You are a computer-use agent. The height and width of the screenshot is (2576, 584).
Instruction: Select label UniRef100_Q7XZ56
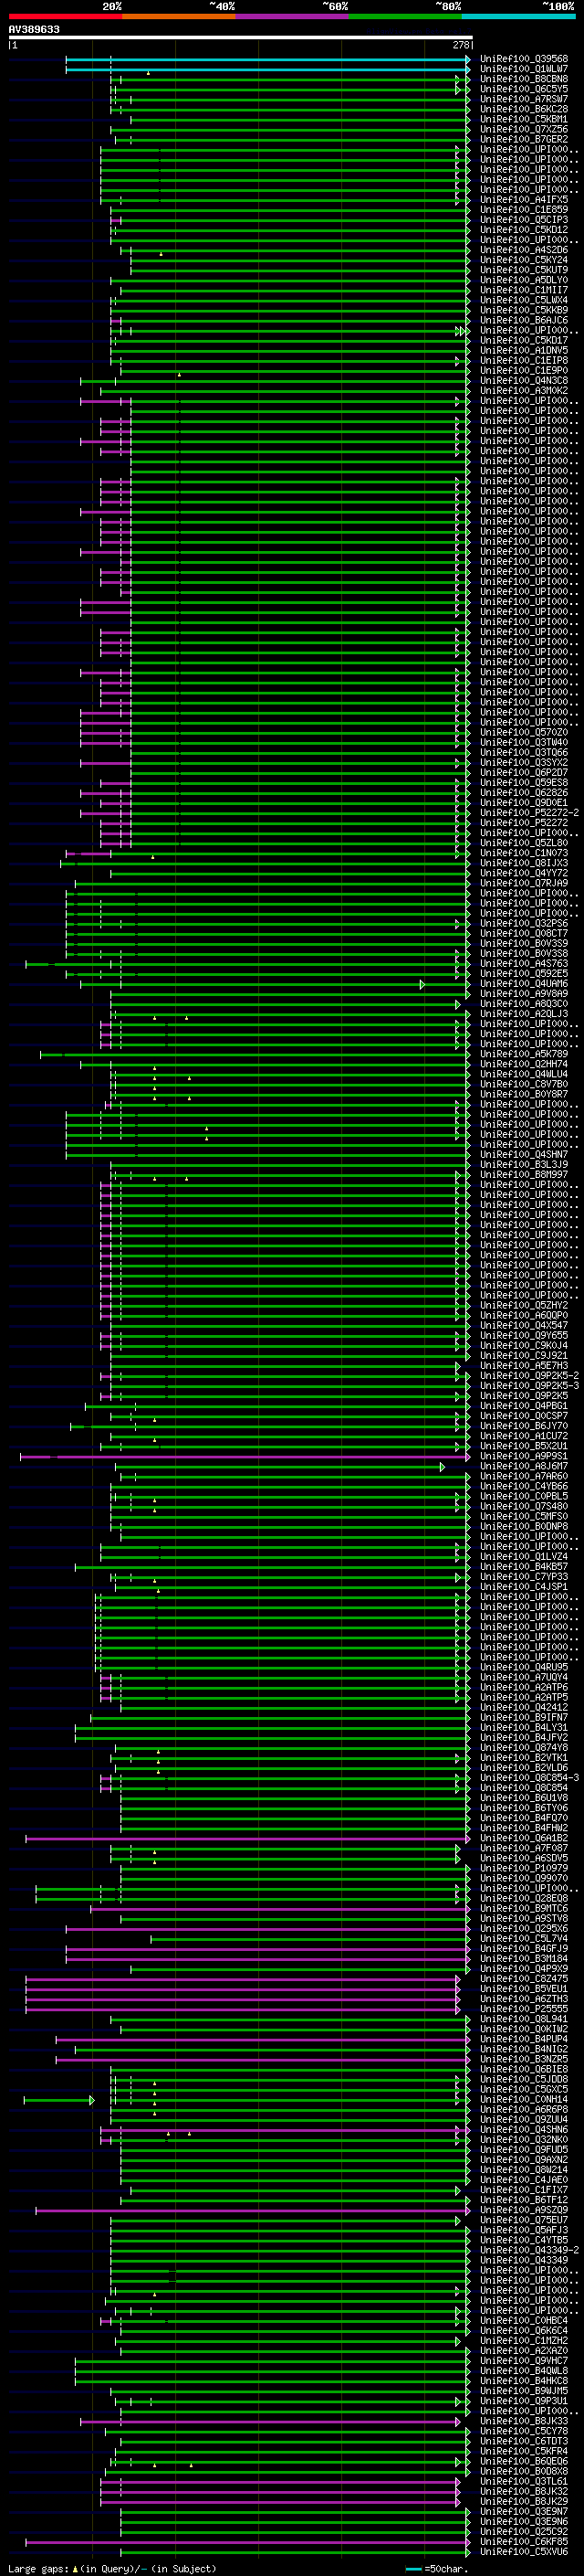524,129
